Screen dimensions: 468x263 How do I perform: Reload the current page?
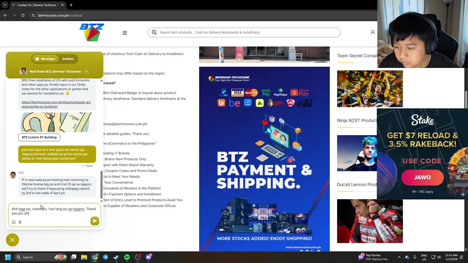click(x=23, y=15)
